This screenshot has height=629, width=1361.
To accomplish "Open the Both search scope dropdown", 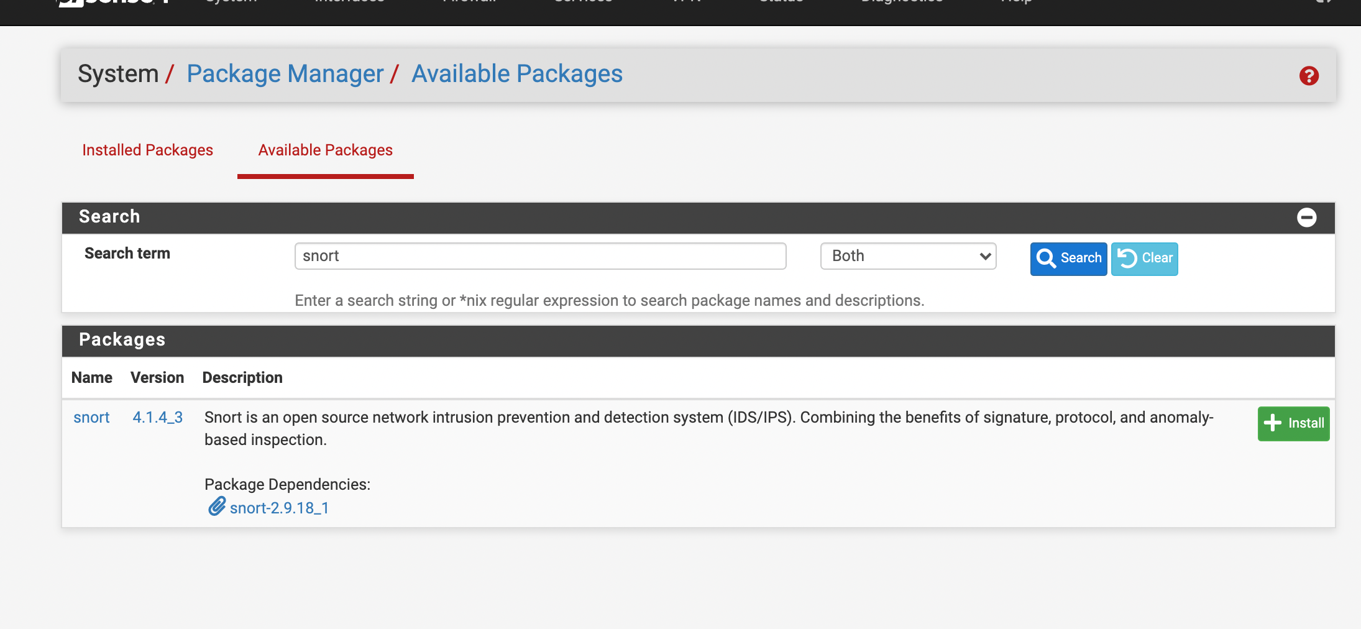I will 908,256.
